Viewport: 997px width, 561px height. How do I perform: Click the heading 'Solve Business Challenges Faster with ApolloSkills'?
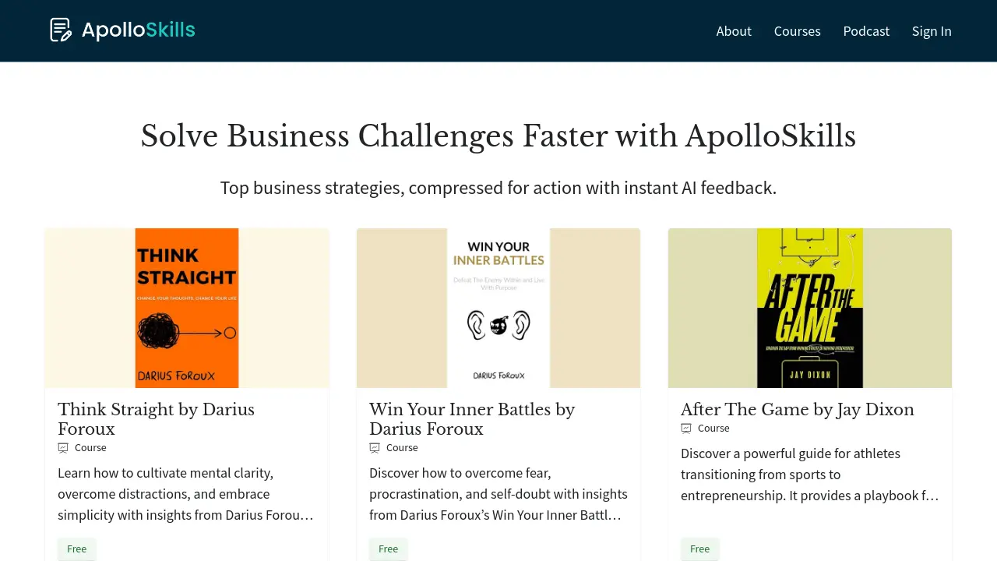point(498,136)
